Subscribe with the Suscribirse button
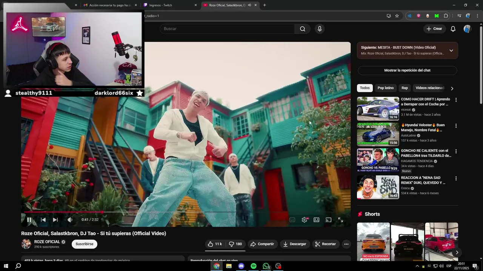The width and height of the screenshot is (483, 271). (x=85, y=244)
